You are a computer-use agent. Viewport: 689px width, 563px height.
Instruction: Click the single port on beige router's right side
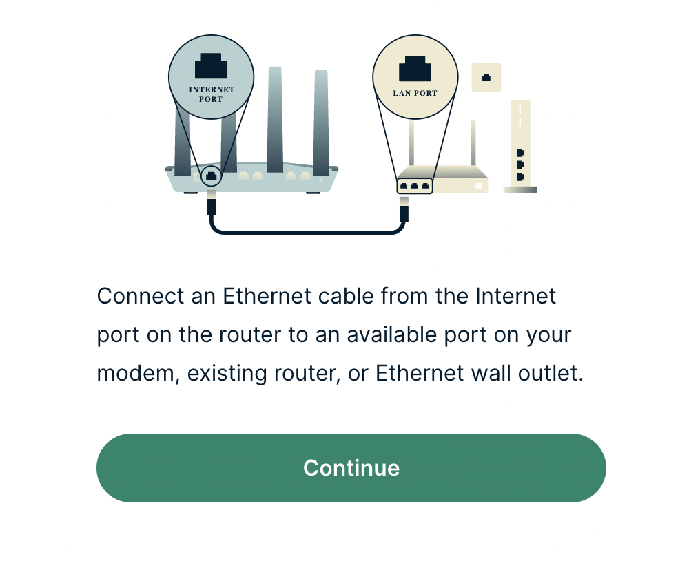point(479,186)
